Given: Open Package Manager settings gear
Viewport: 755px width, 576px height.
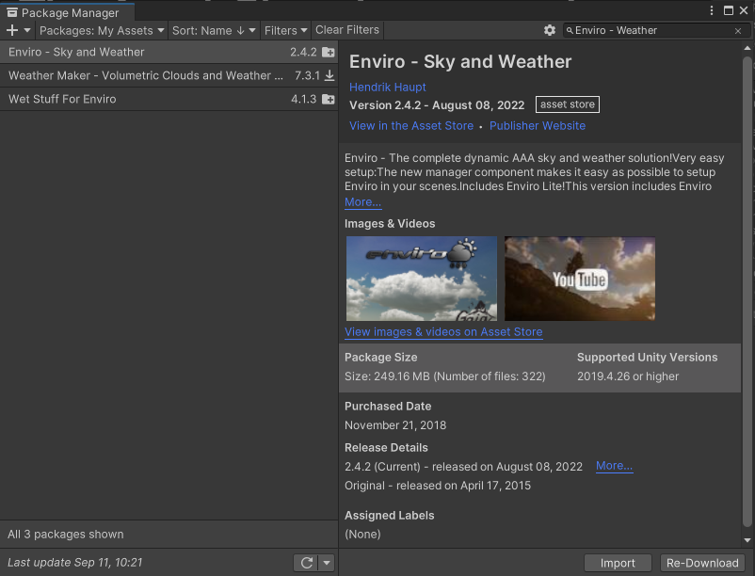Looking at the screenshot, I should coord(550,31).
